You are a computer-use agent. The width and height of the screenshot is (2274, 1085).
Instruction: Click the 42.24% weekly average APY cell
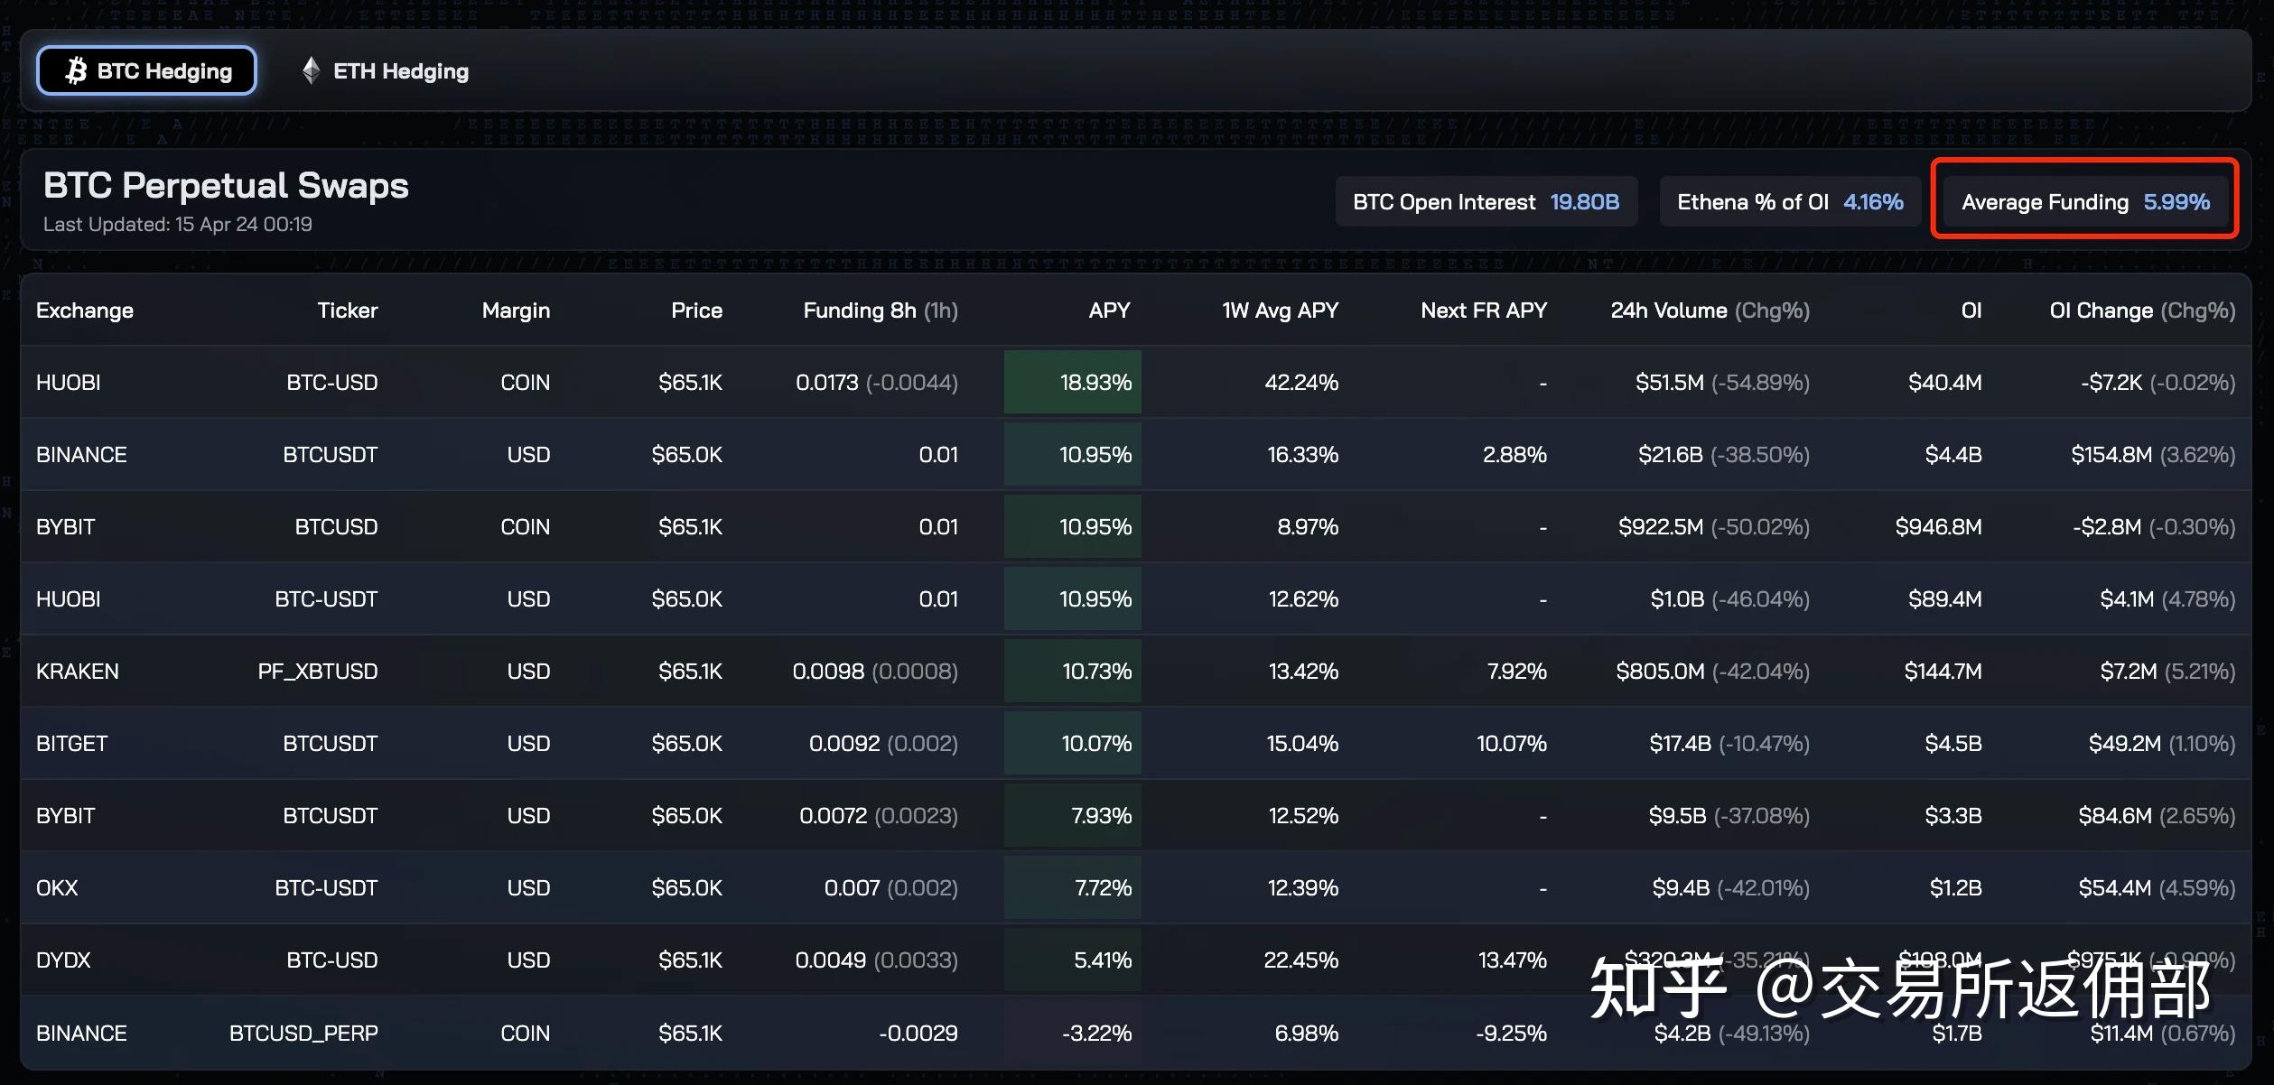click(x=1301, y=383)
